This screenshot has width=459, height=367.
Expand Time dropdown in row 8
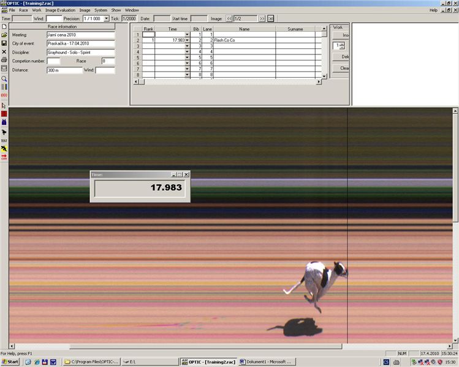[187, 75]
